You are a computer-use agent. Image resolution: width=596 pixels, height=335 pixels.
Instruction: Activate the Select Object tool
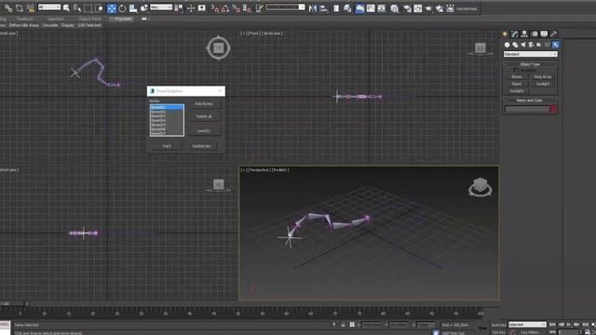point(66,8)
